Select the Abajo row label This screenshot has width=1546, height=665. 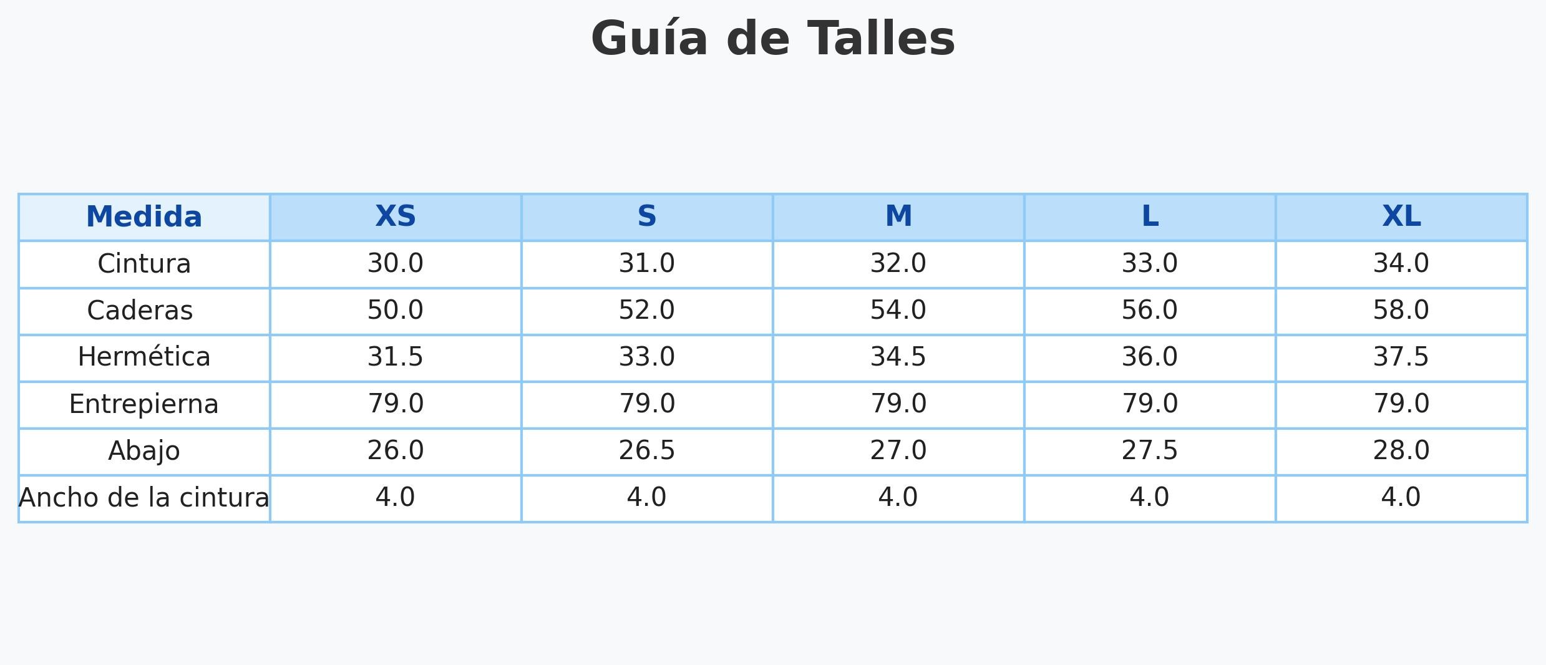(x=144, y=451)
